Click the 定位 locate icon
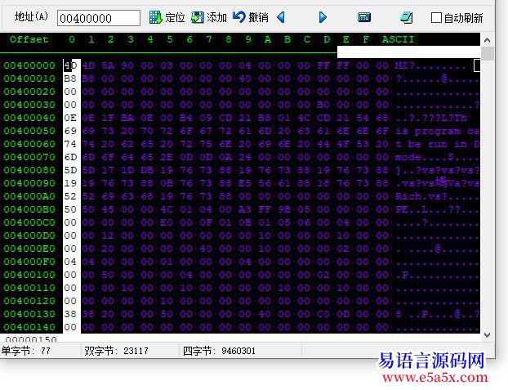This screenshot has width=508, height=390. click(x=155, y=17)
